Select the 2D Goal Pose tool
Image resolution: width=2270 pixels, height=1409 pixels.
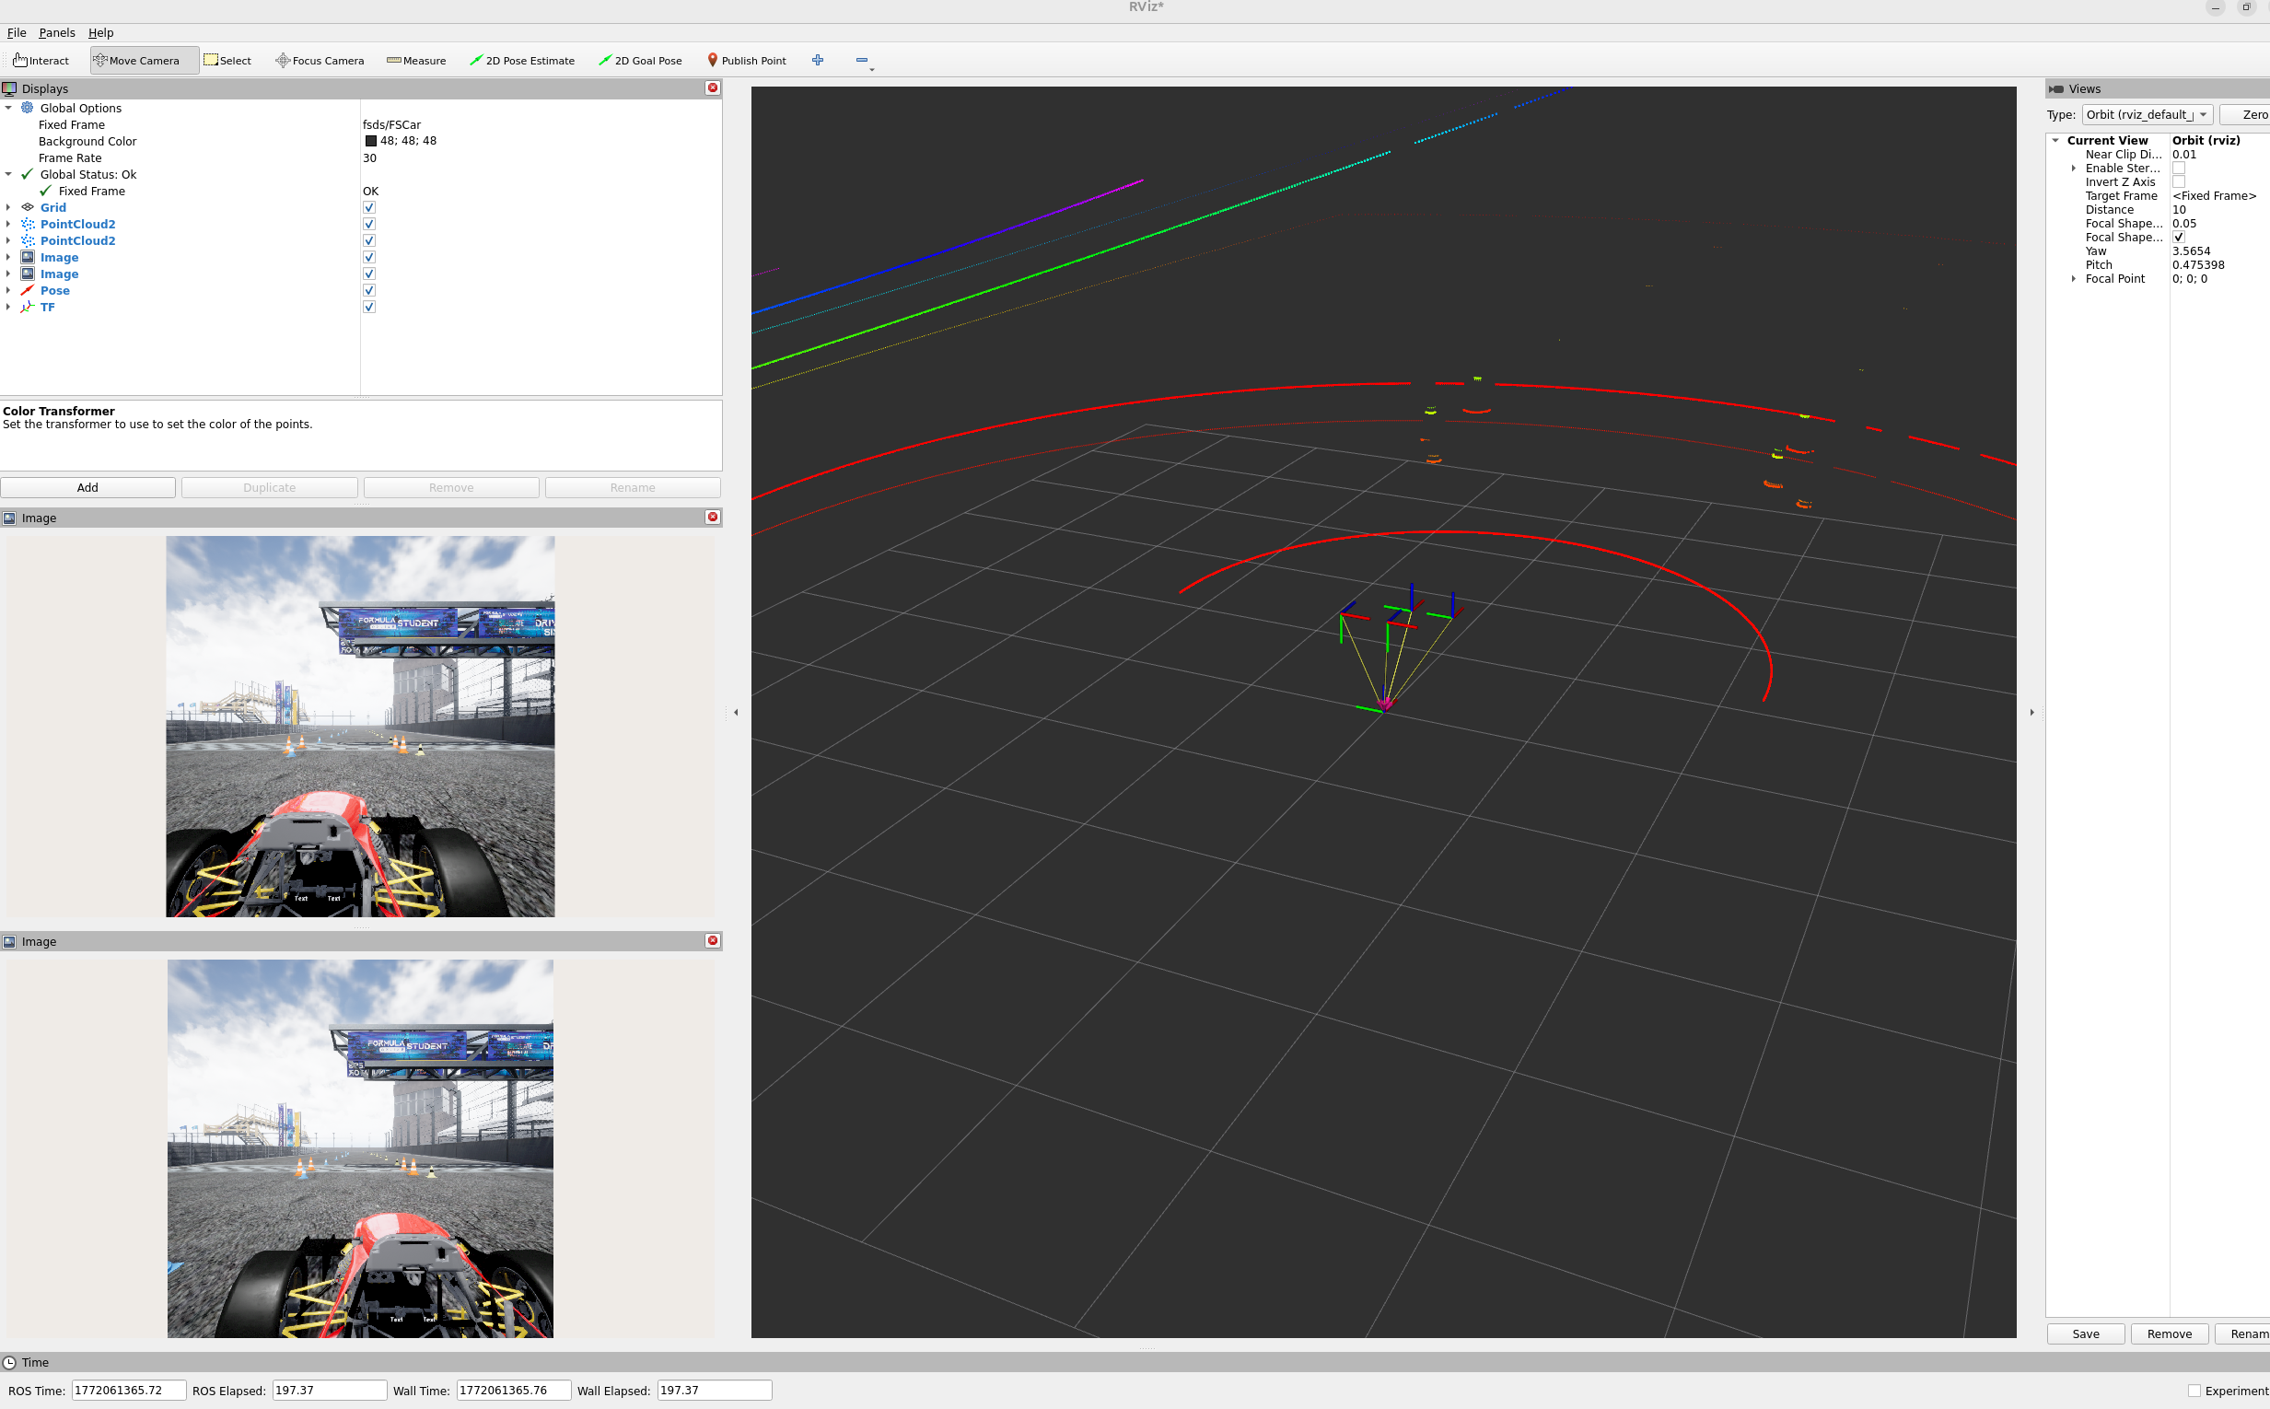(640, 61)
